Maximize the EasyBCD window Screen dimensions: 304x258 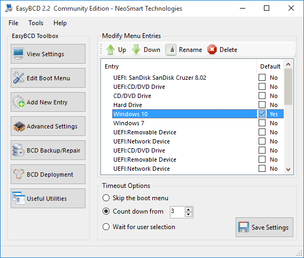pyautogui.click(x=267, y=8)
